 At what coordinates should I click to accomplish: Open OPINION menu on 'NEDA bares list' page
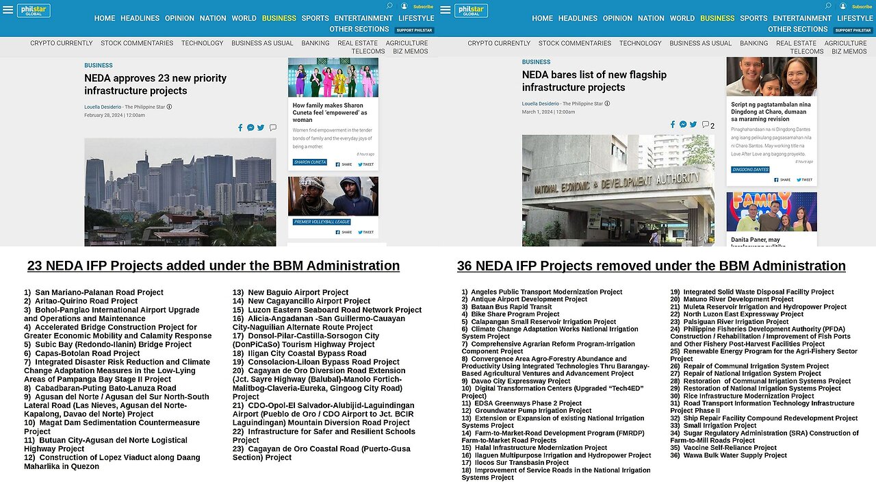tap(617, 18)
